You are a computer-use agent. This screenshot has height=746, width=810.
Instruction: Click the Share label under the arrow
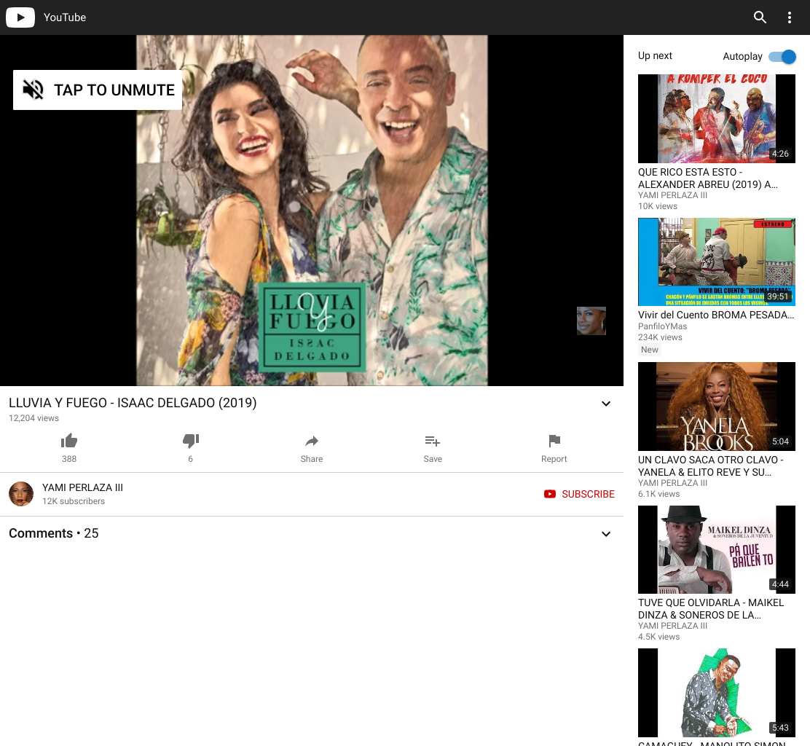tap(312, 459)
